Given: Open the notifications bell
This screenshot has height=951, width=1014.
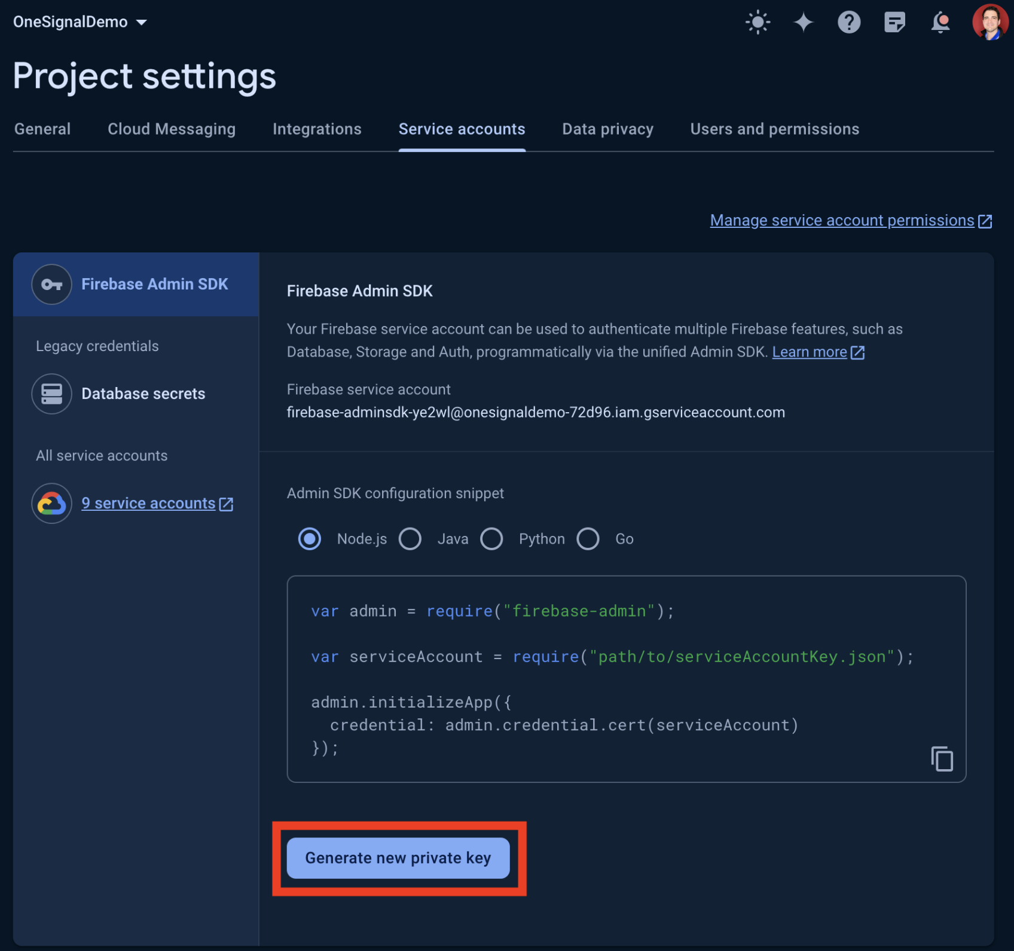Looking at the screenshot, I should 940,23.
